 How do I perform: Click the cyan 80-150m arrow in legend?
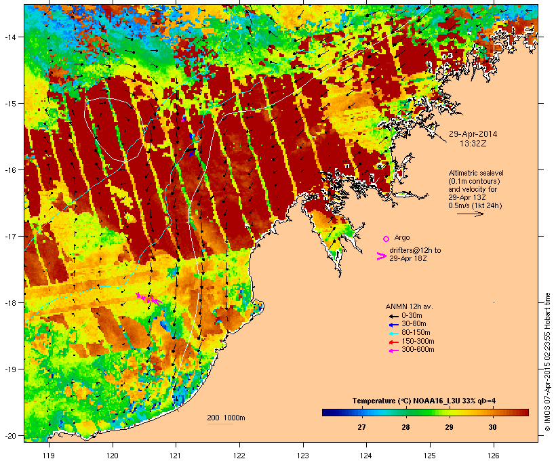point(393,334)
